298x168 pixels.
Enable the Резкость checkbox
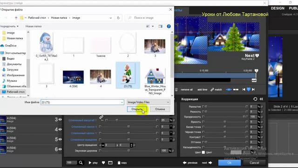tap(203, 112)
